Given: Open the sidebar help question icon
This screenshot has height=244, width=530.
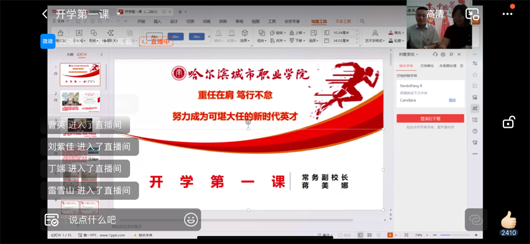Looking at the screenshot, I should (x=475, y=131).
